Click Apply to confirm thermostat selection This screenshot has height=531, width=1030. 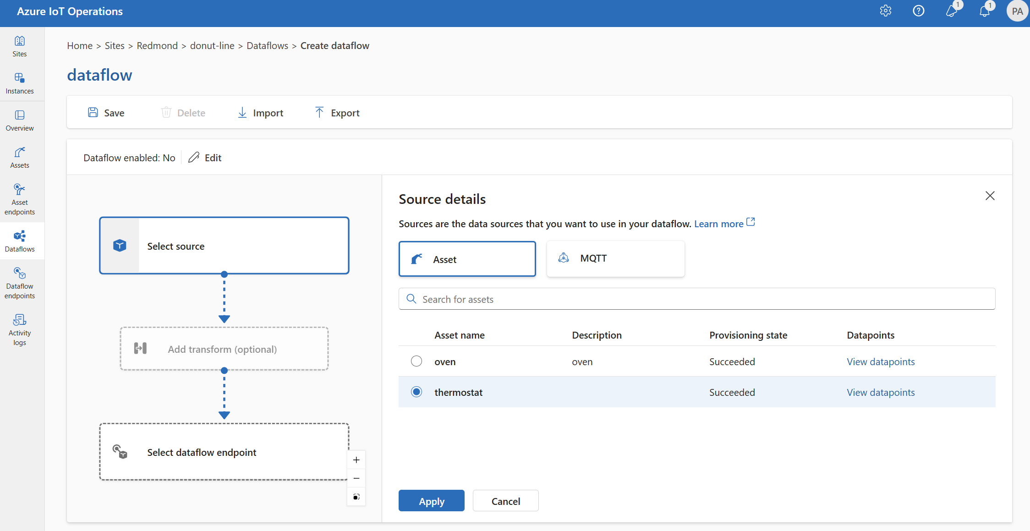point(431,501)
